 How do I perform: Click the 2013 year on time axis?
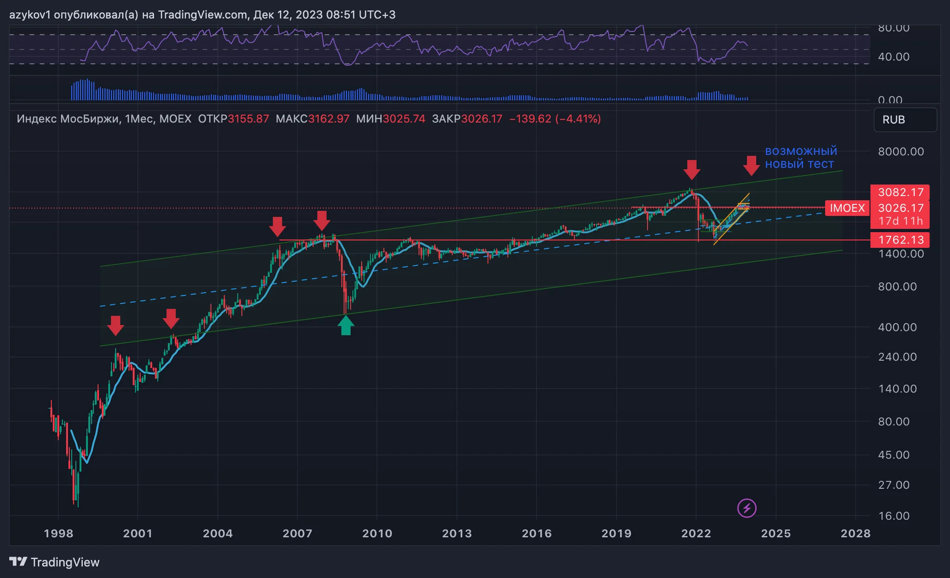457,534
